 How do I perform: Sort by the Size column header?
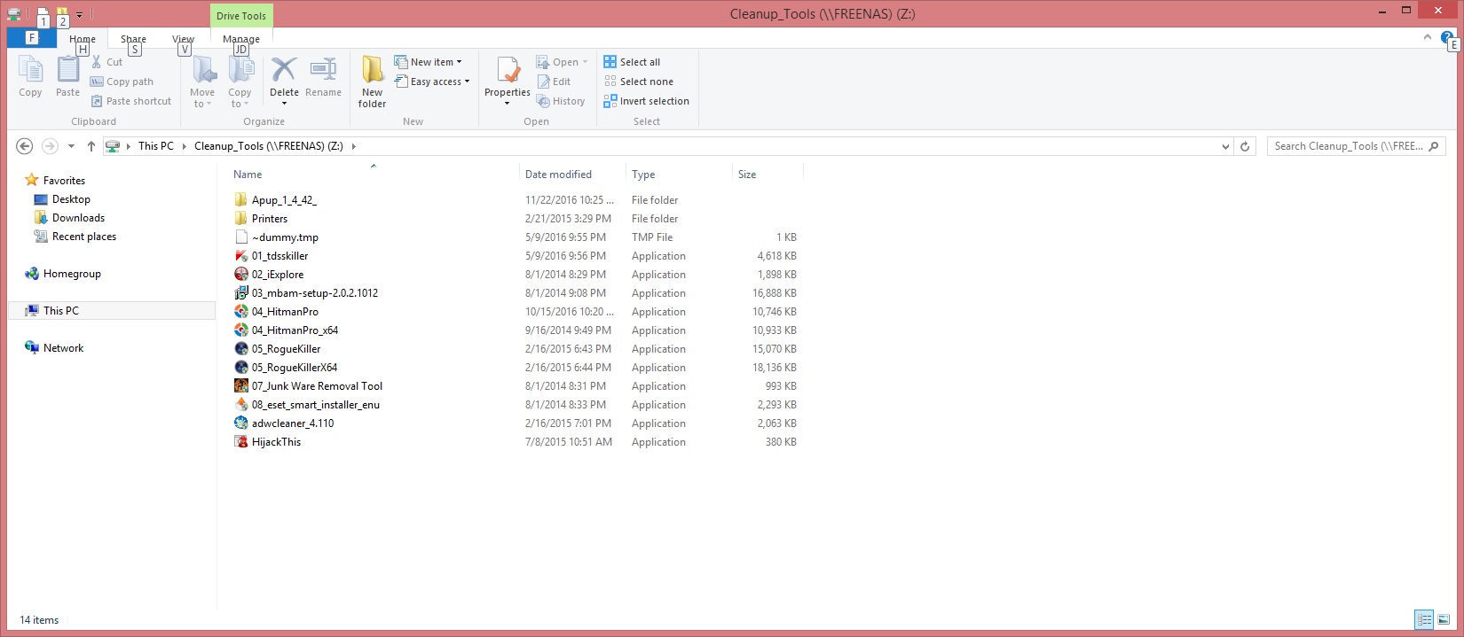(x=747, y=175)
